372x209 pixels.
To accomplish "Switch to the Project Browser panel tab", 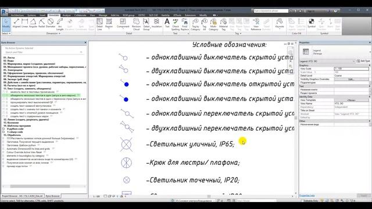I will 22,196.
